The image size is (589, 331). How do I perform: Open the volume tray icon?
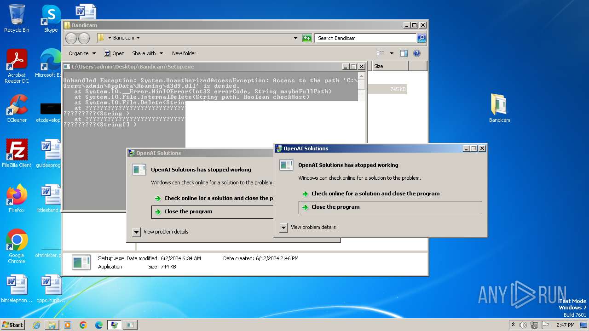pos(523,325)
